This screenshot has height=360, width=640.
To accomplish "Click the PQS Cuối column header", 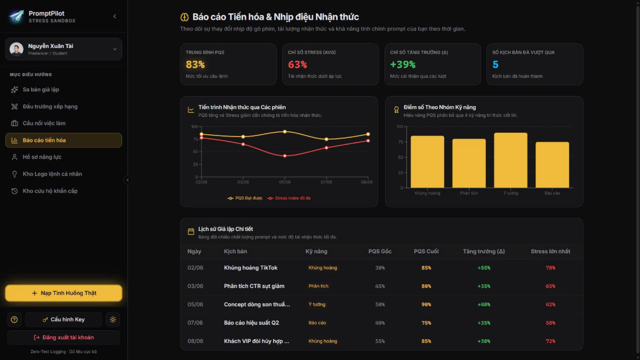I will 426,251.
